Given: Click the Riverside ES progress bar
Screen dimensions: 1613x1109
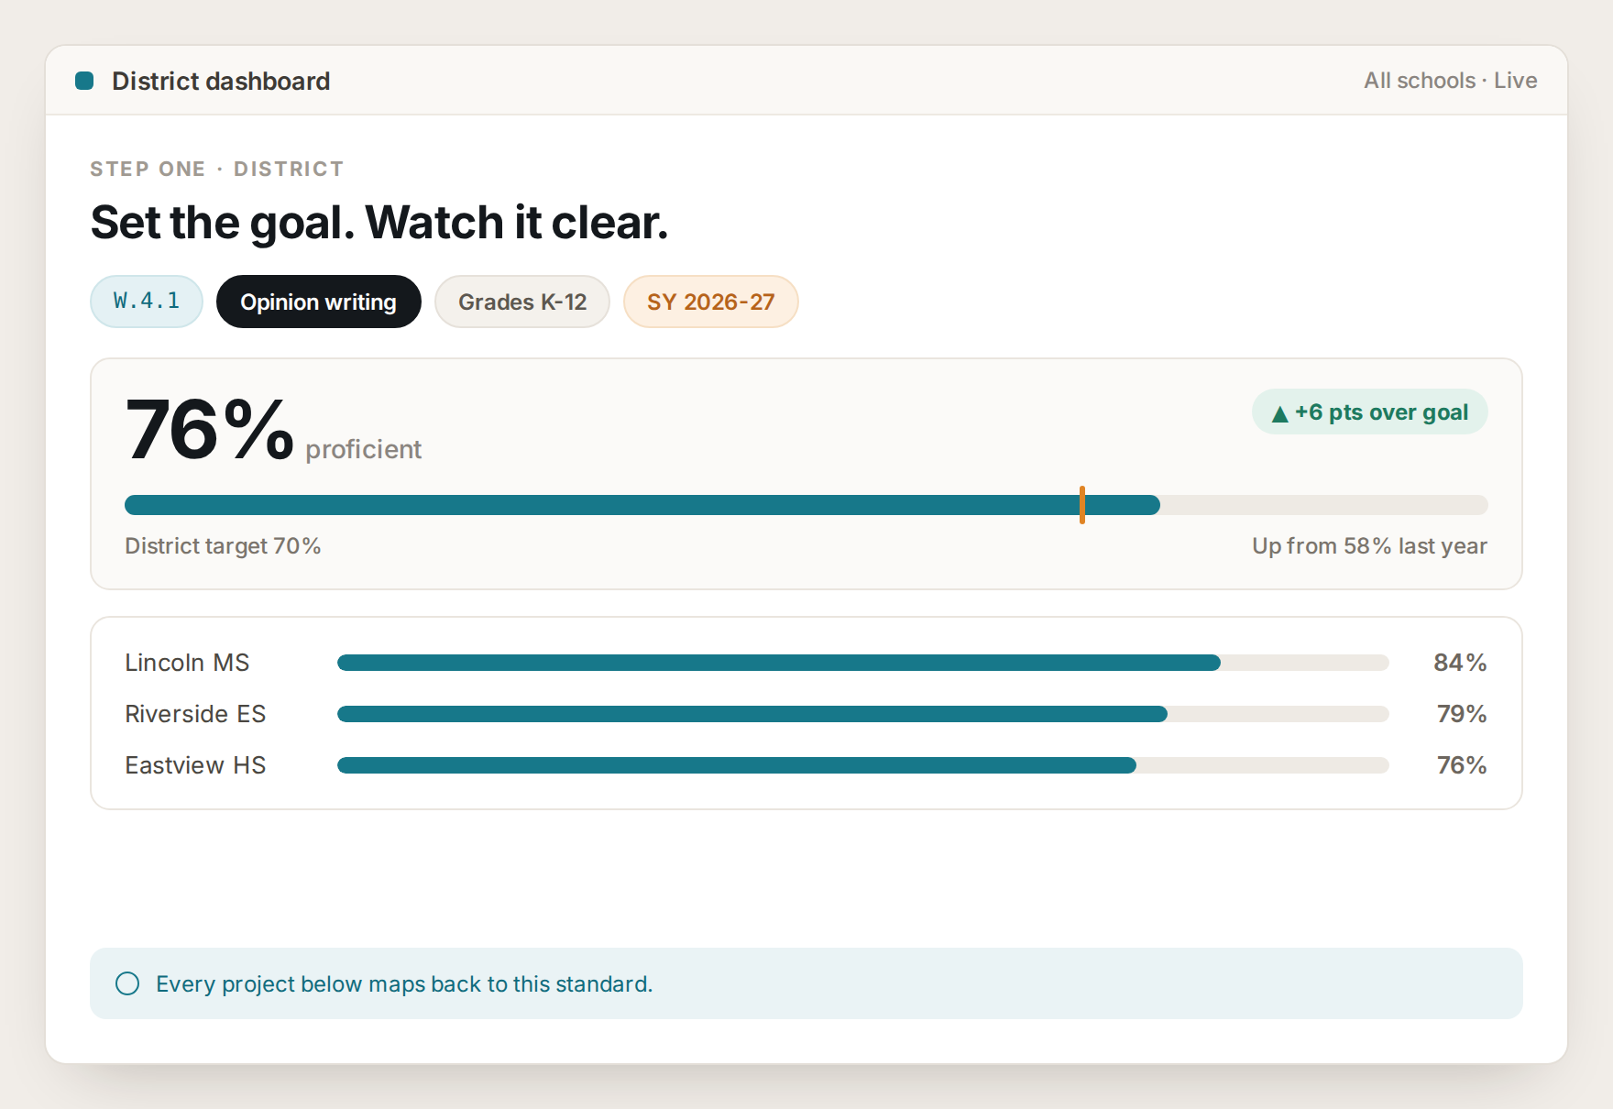Looking at the screenshot, I should (x=862, y=714).
